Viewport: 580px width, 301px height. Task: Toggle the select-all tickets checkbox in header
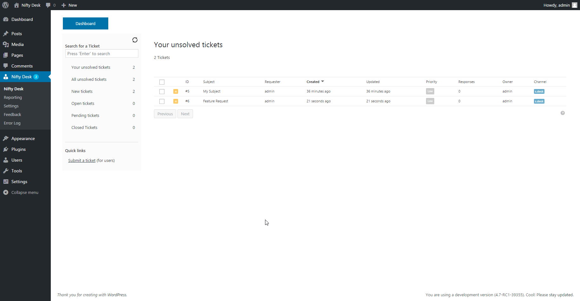(162, 82)
